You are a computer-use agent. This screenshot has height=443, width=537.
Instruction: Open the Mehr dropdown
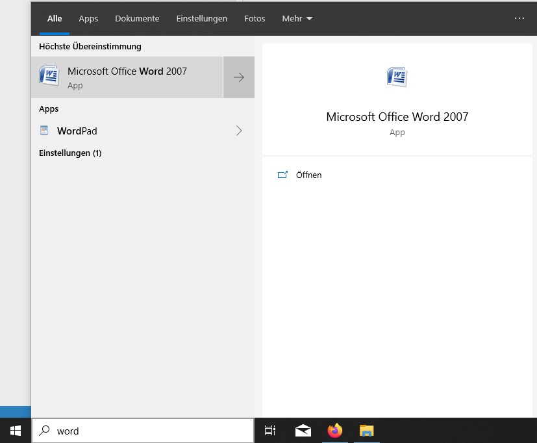coord(297,18)
